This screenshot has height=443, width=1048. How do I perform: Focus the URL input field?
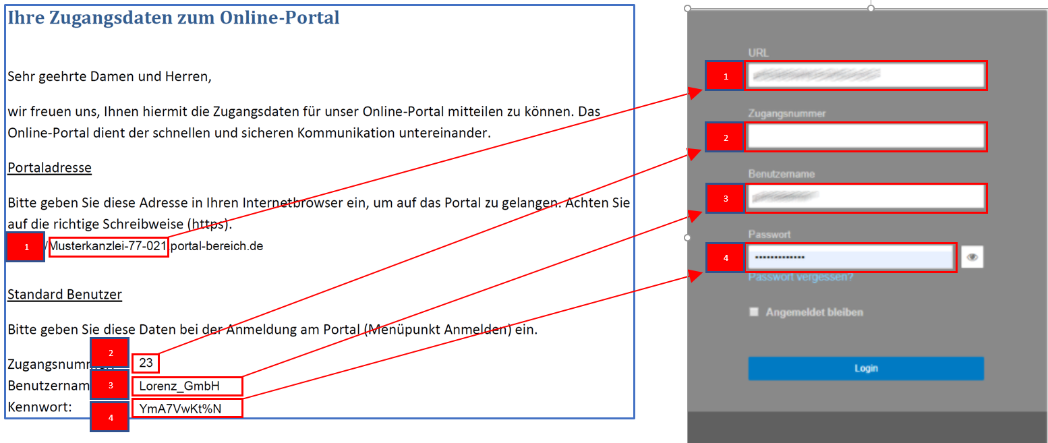point(866,76)
